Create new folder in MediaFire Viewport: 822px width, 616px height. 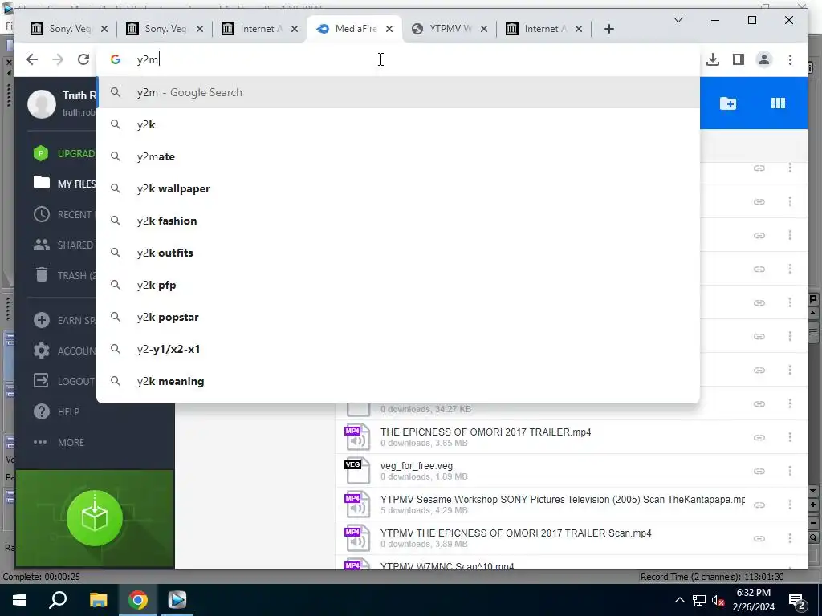[x=727, y=103]
